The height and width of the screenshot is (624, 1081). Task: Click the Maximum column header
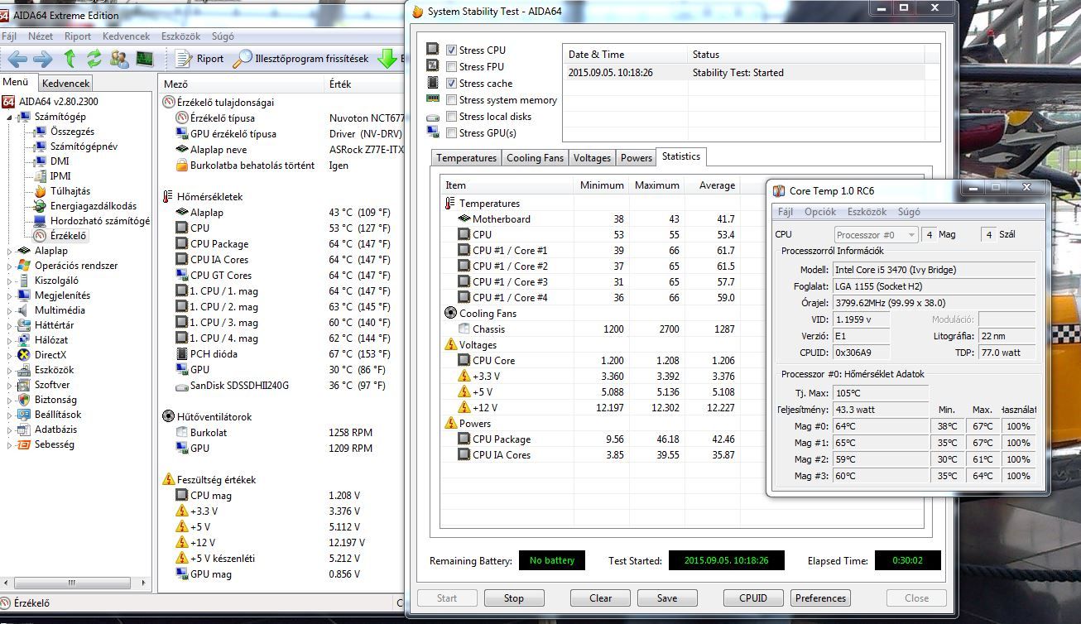656,185
